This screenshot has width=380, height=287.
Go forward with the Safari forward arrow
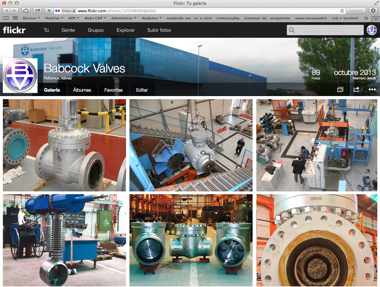[15, 11]
